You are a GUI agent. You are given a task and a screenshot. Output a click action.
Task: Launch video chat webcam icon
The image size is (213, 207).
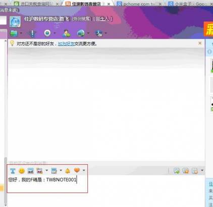pyautogui.click(x=47, y=33)
